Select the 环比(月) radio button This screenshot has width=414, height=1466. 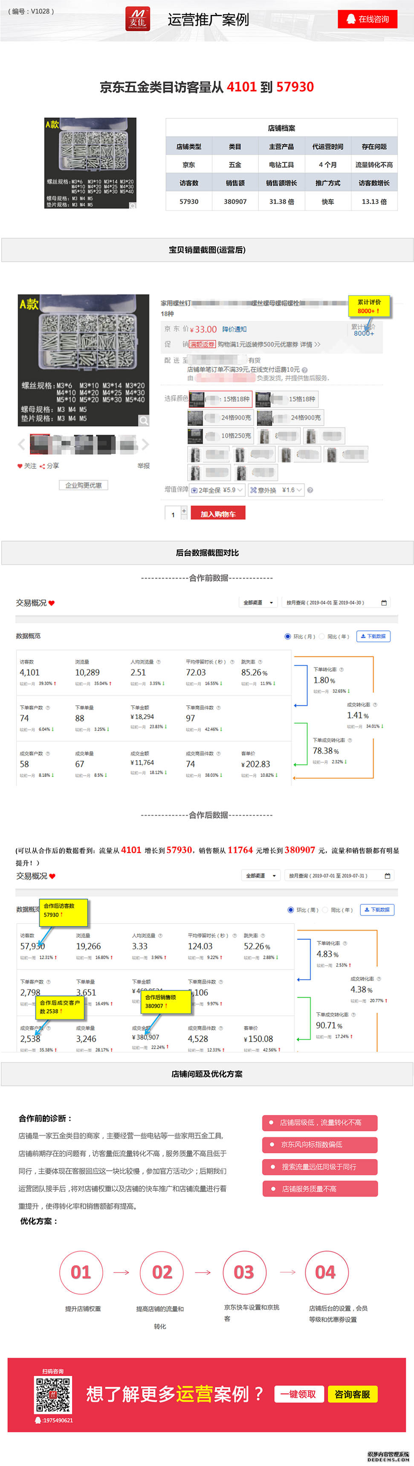click(287, 636)
